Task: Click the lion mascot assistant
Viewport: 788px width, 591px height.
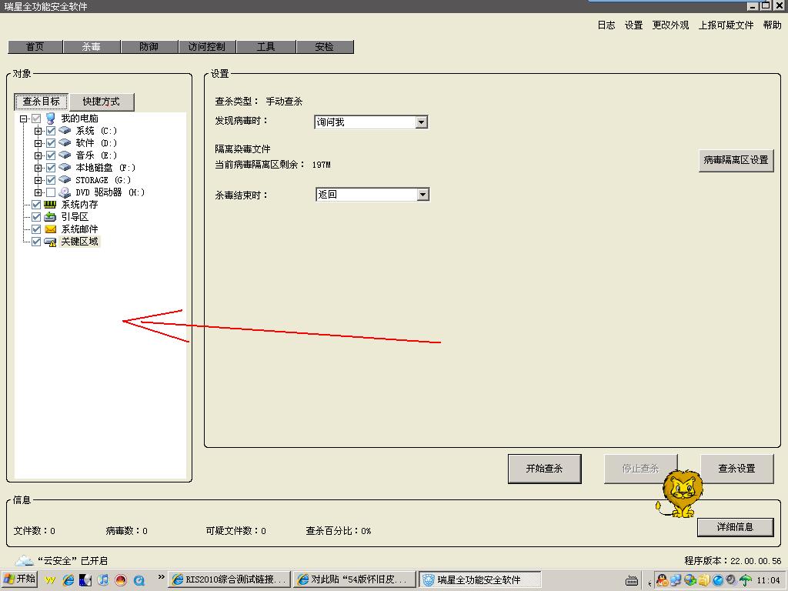Action: tap(680, 494)
